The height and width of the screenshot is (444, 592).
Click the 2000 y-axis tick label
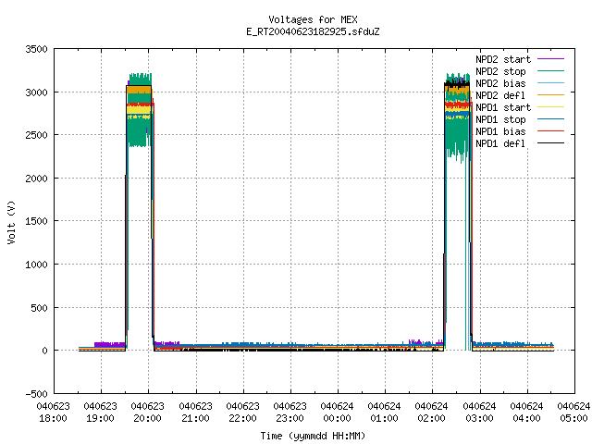coord(37,179)
